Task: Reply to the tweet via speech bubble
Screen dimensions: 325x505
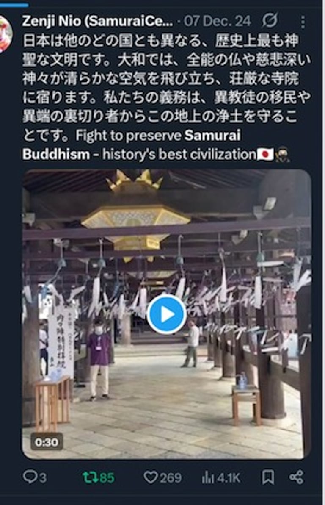Action: tap(35, 477)
